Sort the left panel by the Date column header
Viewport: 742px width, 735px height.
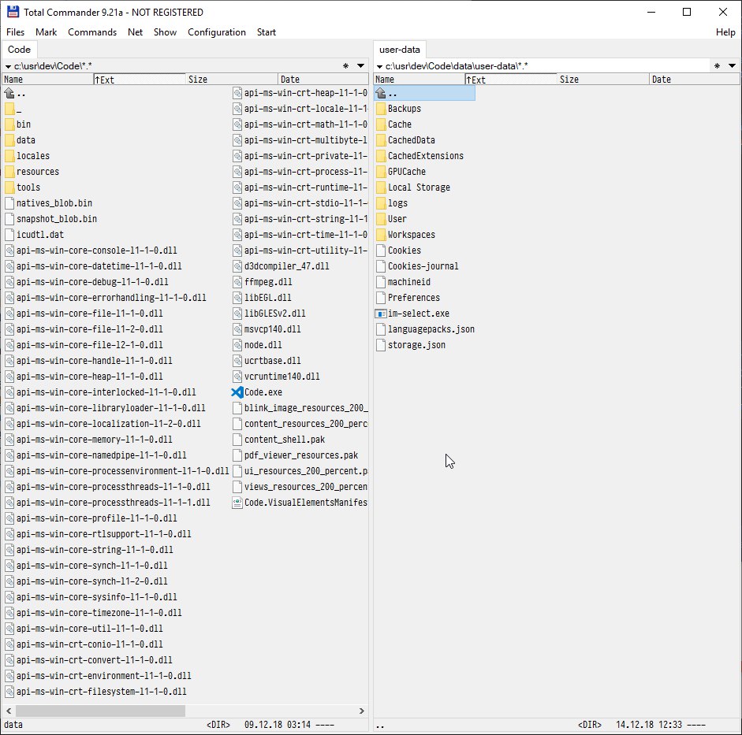click(323, 80)
